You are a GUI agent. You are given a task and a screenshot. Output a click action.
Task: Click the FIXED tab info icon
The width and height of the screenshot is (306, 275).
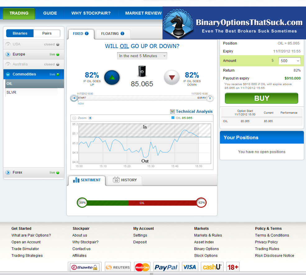pos(87,33)
